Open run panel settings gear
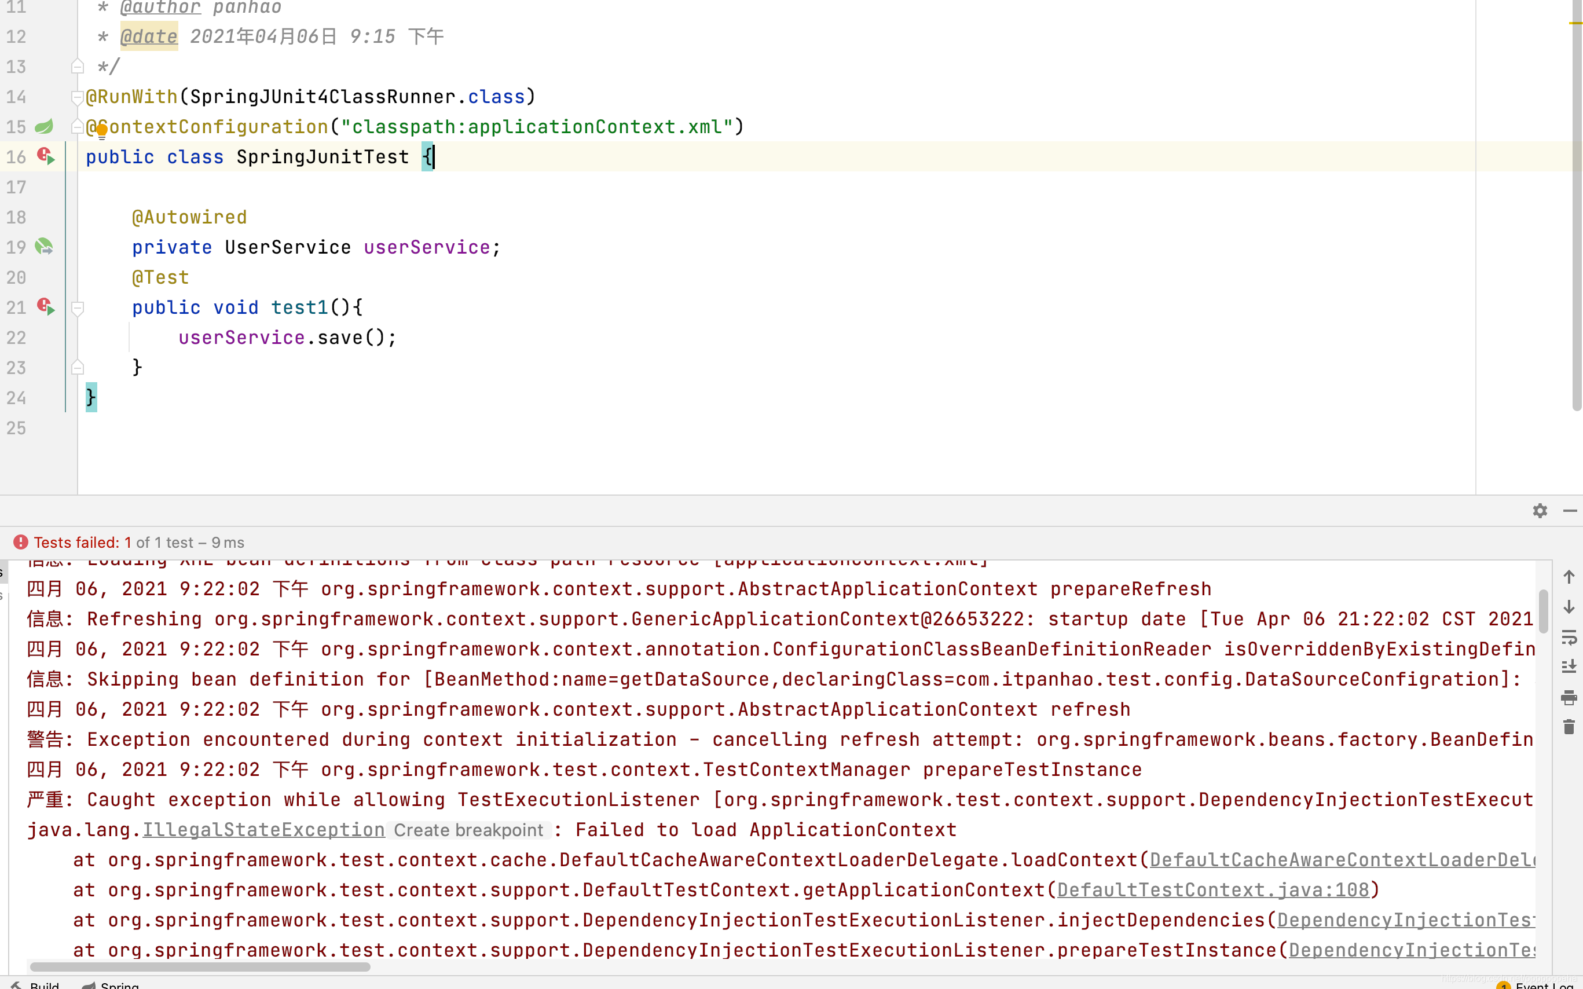 tap(1540, 511)
